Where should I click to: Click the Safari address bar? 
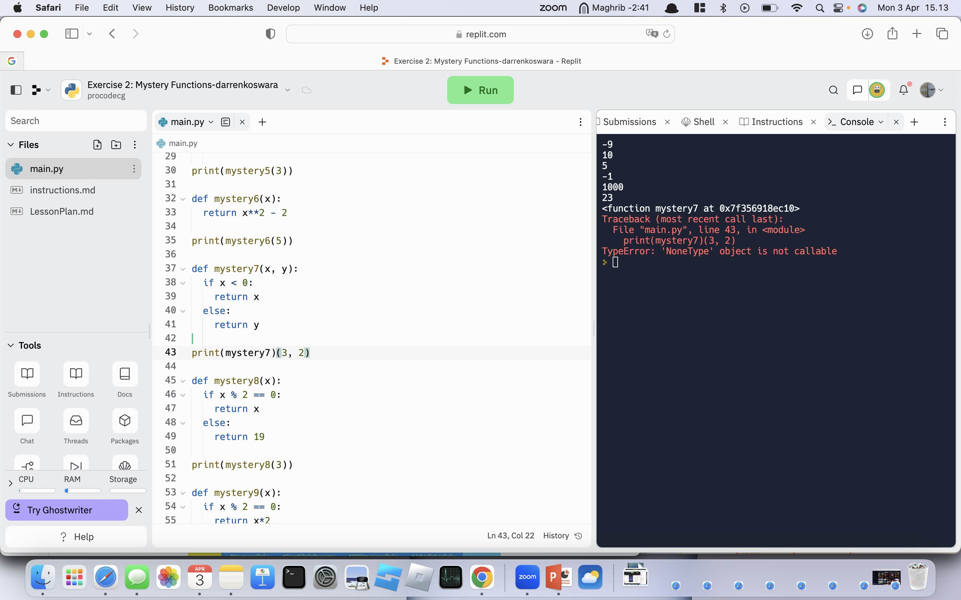pyautogui.click(x=480, y=34)
